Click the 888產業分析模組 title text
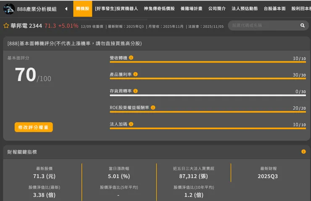The image size is (311, 201). pyautogui.click(x=37, y=9)
